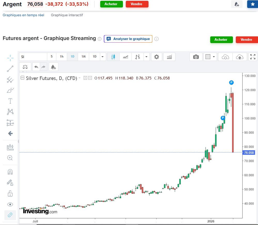
Task: Collapse the Silver Futures legend box
Action: tap(22, 78)
